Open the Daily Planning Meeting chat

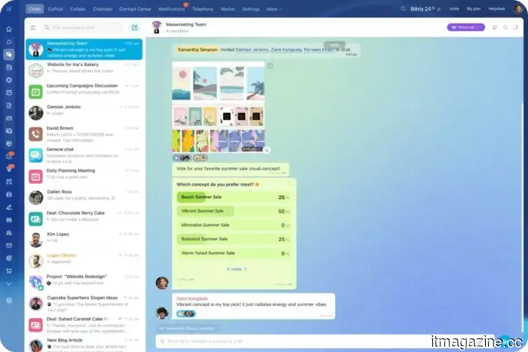(x=84, y=176)
